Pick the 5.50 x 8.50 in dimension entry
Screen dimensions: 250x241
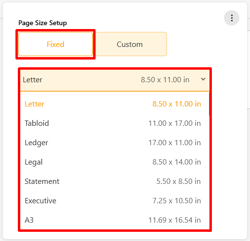179,181
